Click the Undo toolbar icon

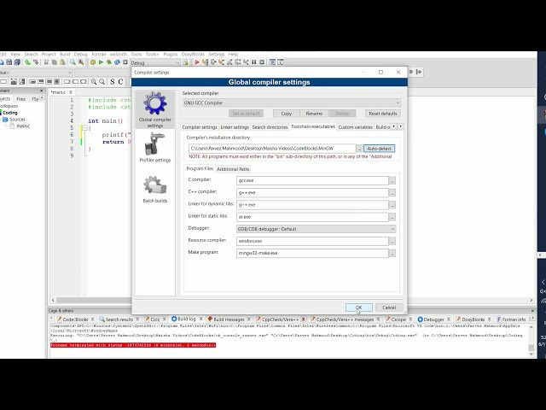coord(27,62)
